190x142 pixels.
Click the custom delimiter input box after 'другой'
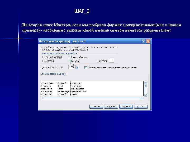point(111,61)
